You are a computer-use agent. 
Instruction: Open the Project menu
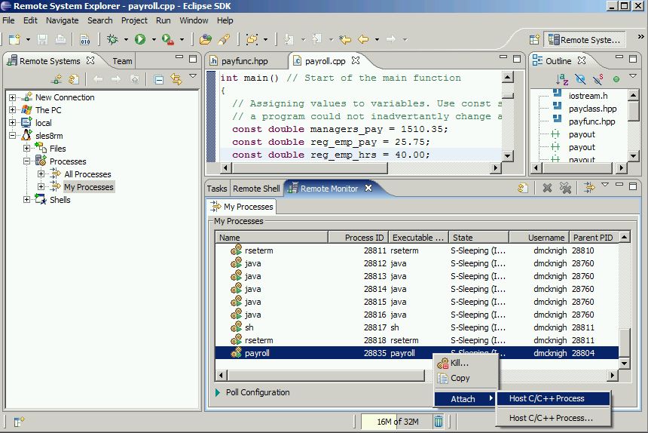134,20
